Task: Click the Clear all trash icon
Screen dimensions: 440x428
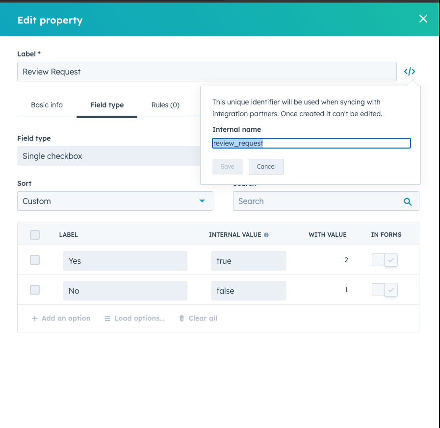Action: [182, 319]
